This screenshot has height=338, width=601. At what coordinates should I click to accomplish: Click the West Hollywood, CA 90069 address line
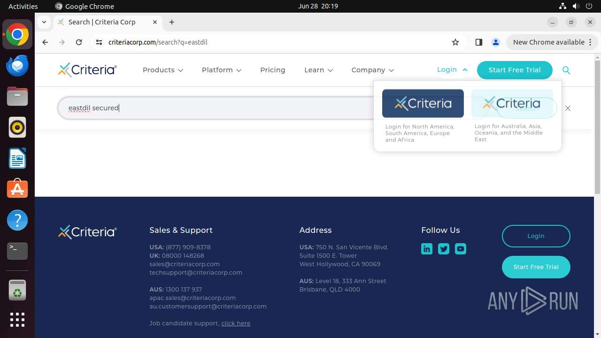point(340,264)
